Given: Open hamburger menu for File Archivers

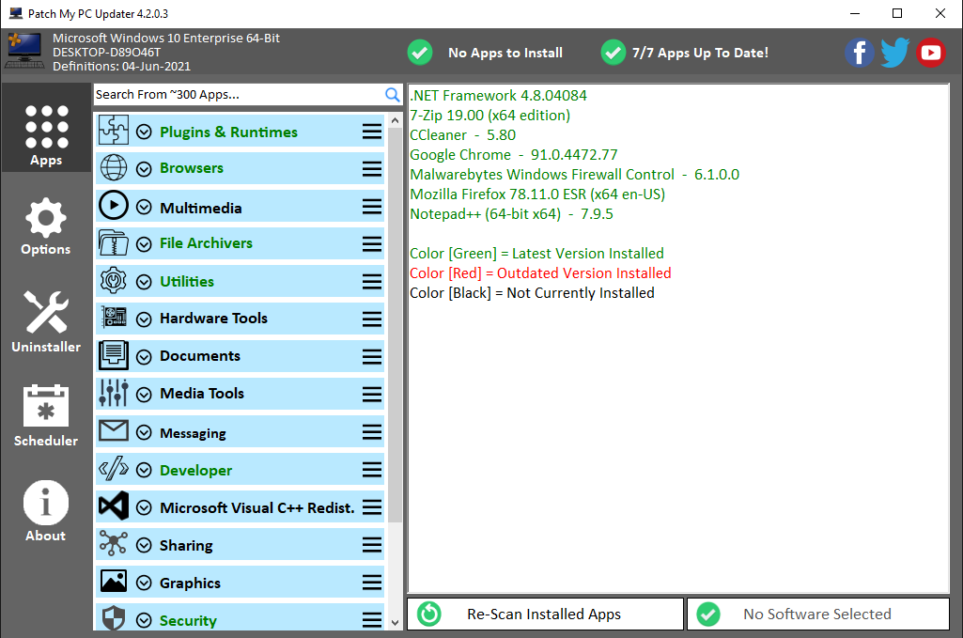Looking at the screenshot, I should [372, 244].
